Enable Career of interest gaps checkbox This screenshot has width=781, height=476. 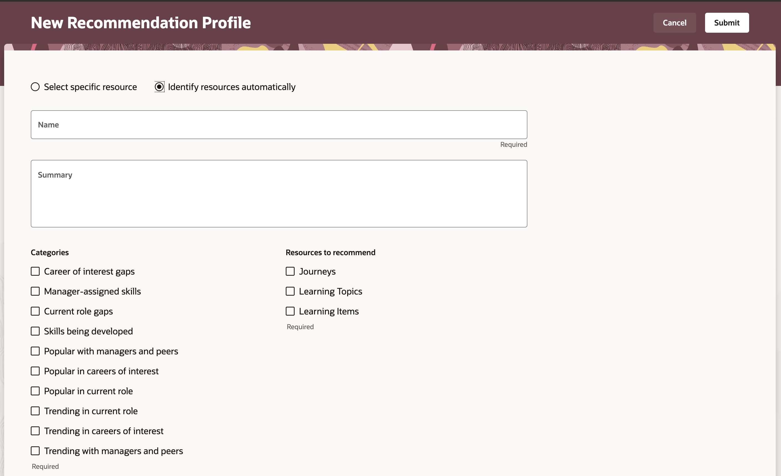point(35,271)
